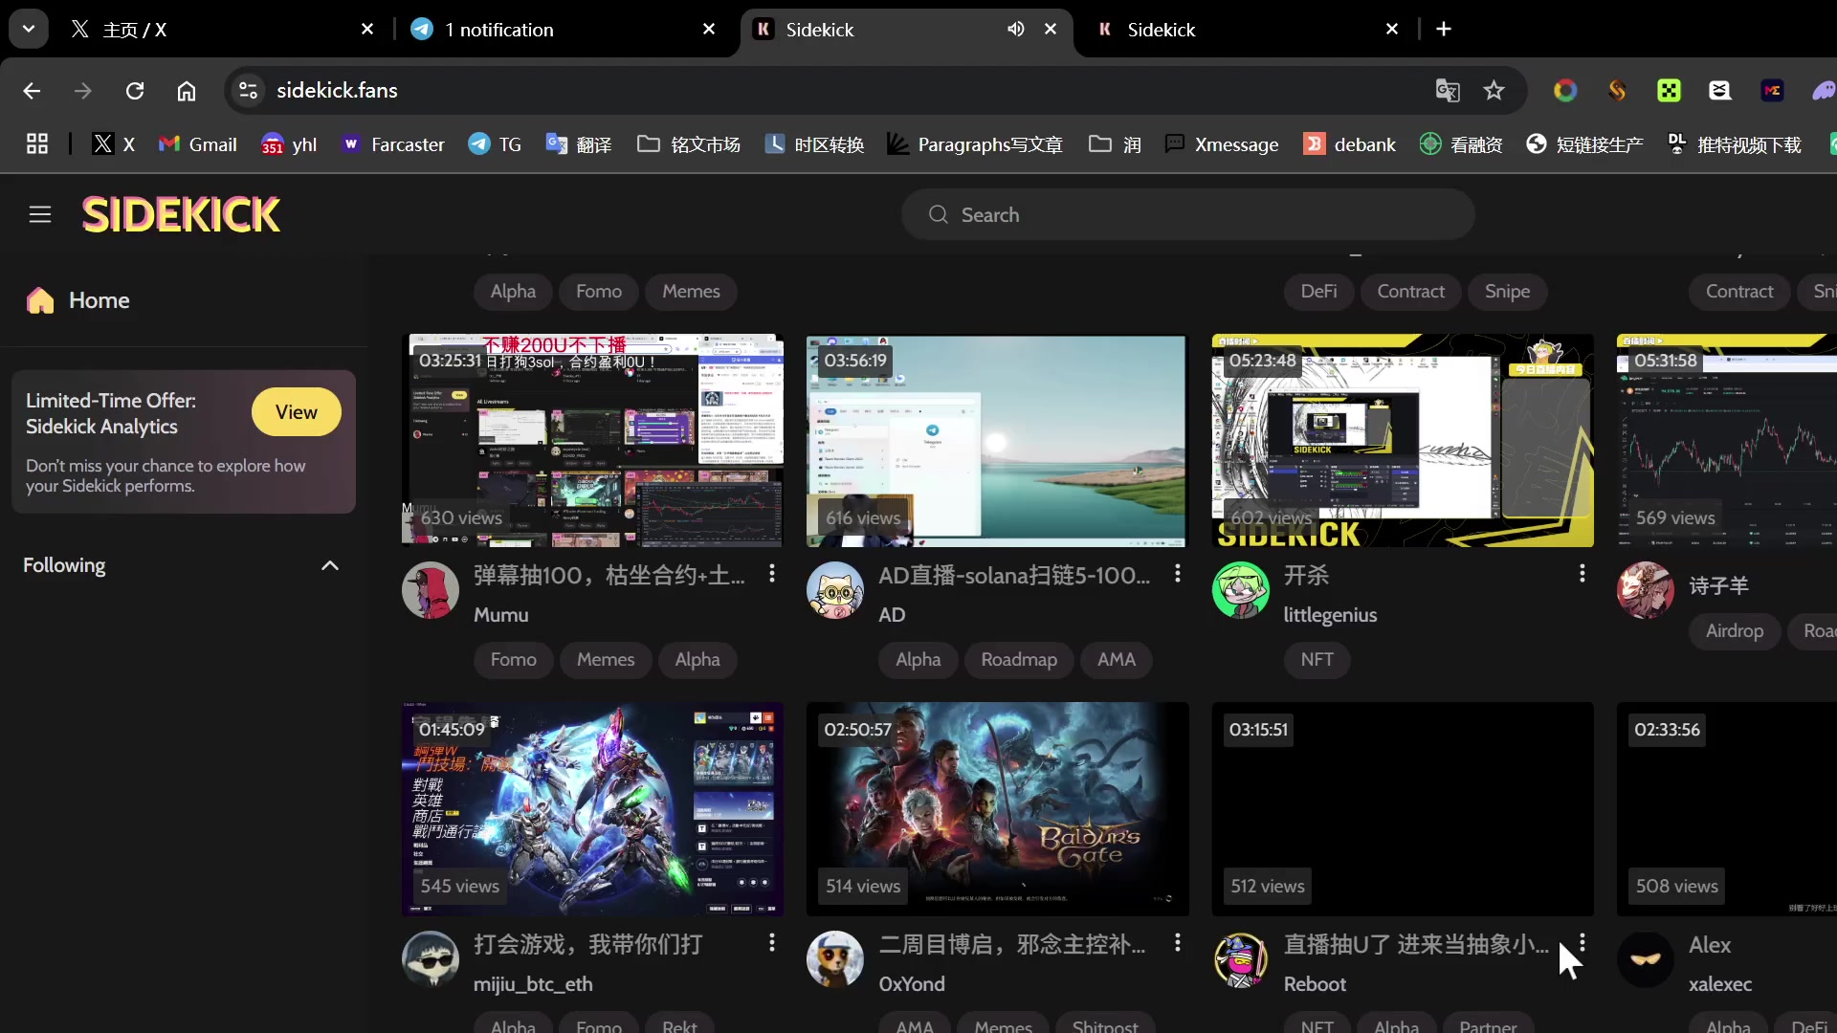Image resolution: width=1837 pixels, height=1033 pixels.
Task: Collapse the Following section
Action: click(330, 565)
